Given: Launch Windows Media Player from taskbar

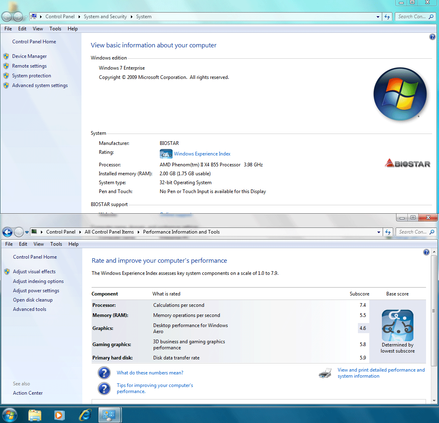Looking at the screenshot, I should coord(59,415).
